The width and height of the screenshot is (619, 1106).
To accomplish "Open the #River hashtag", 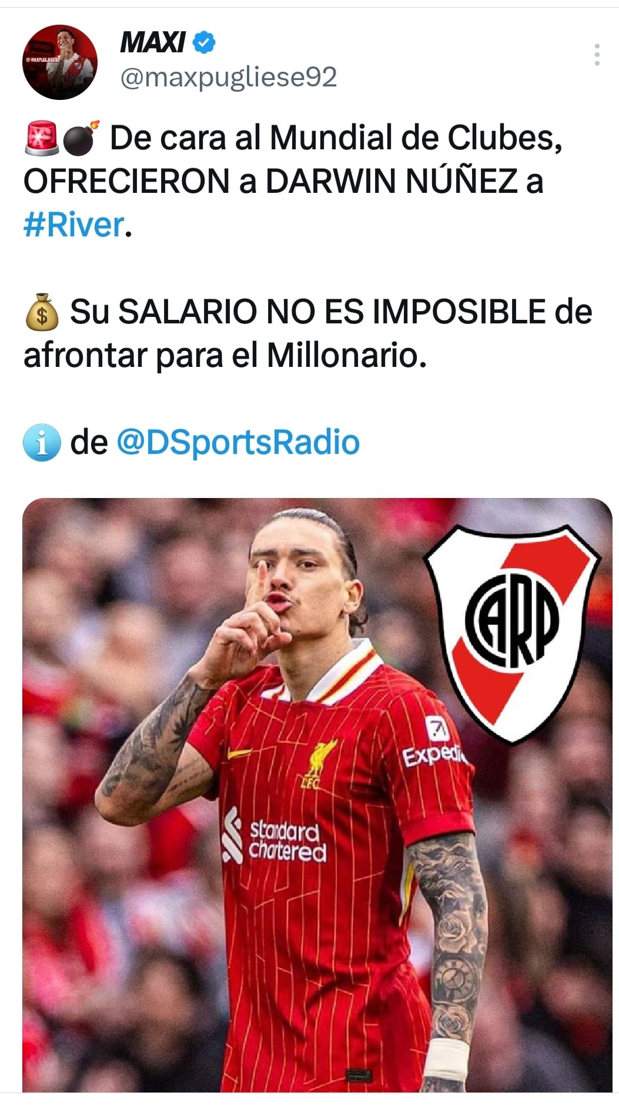I will (x=74, y=225).
